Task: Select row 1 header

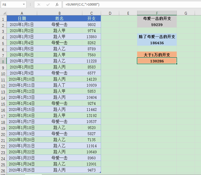Action: coord(3,18)
